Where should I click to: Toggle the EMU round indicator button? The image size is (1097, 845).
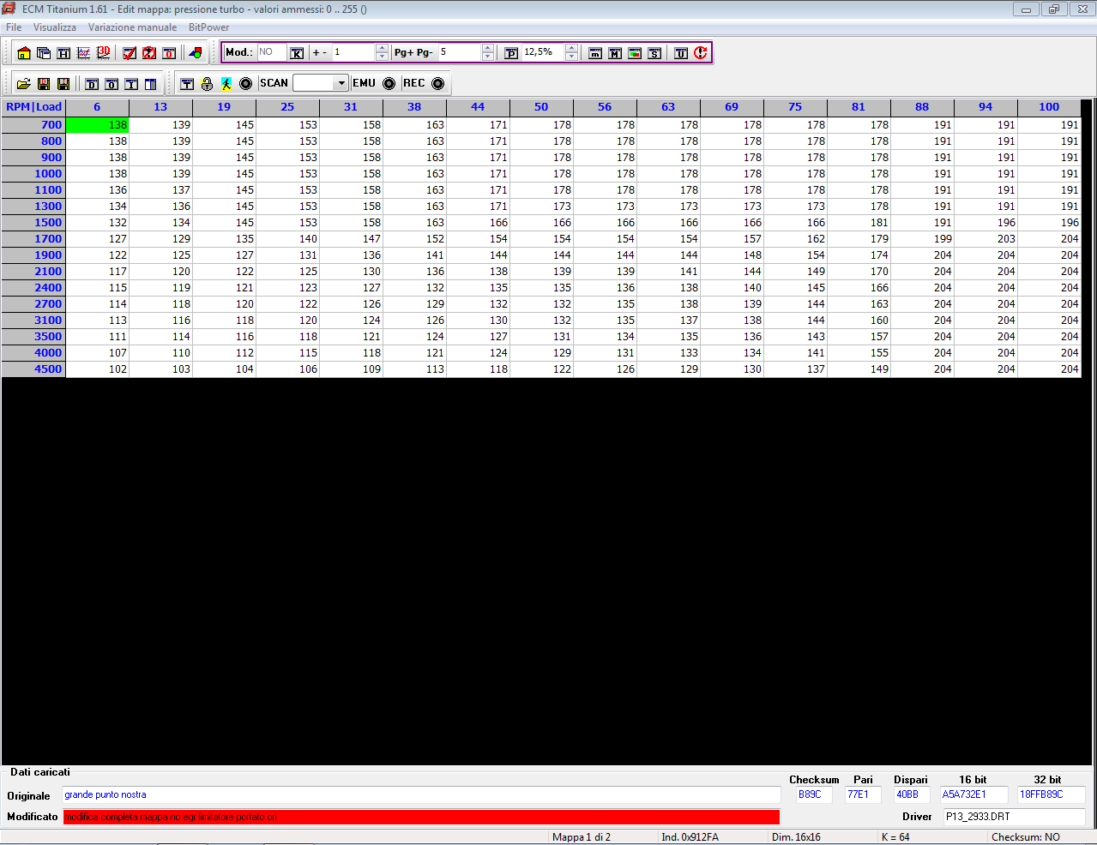coord(389,83)
